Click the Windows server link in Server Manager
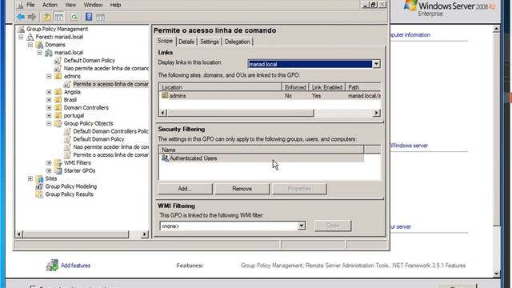512x288 pixels. coord(409,146)
